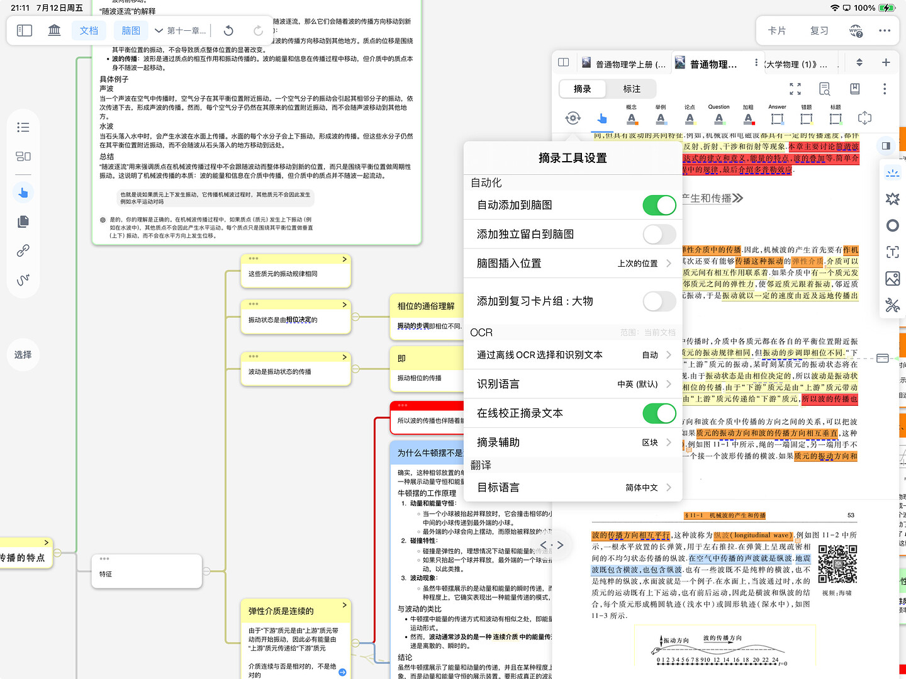Switch to the 标注 tab
The height and width of the screenshot is (679, 906).
pos(632,89)
